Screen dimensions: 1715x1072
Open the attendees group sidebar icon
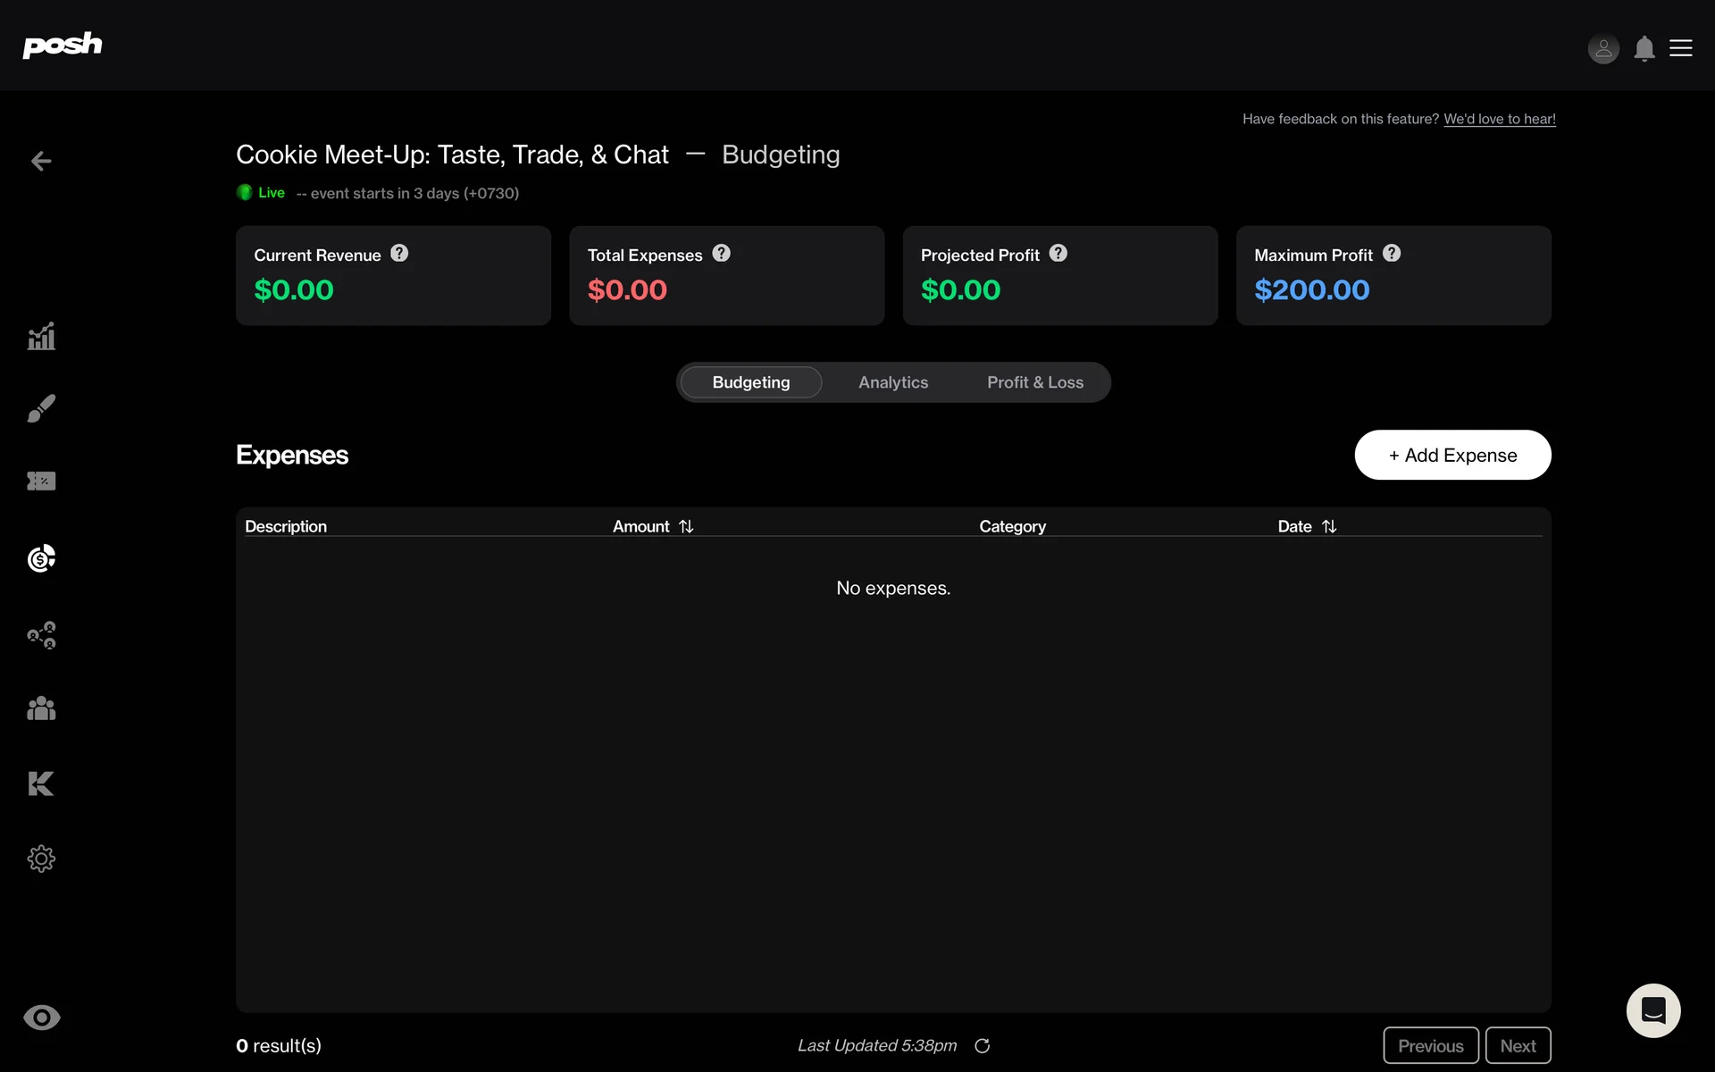(41, 708)
